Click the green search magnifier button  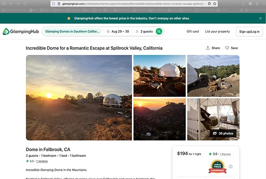(x=159, y=31)
